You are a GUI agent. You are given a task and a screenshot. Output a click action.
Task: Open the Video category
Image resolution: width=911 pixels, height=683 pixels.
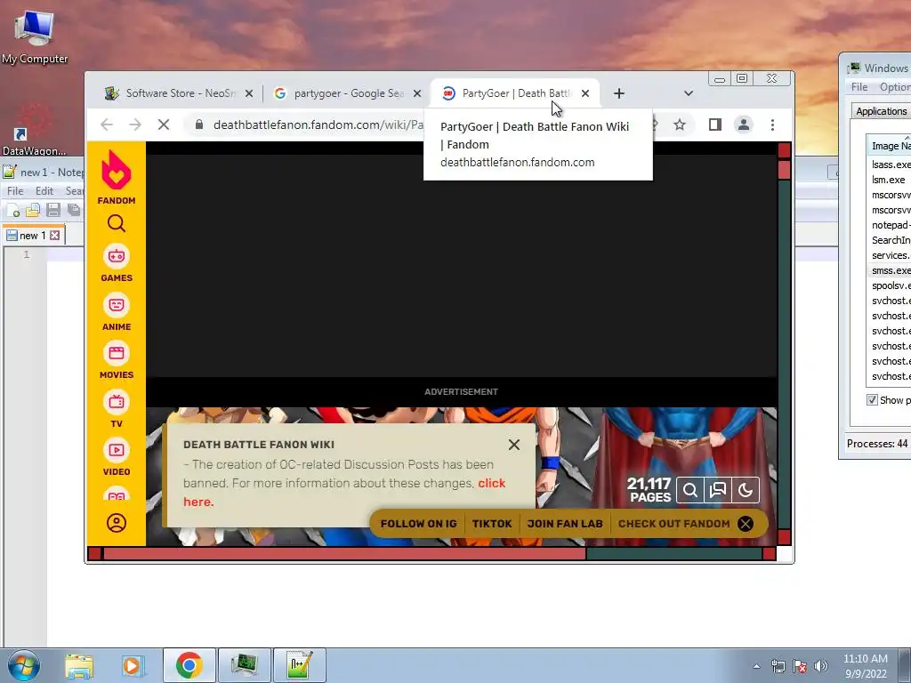117,458
